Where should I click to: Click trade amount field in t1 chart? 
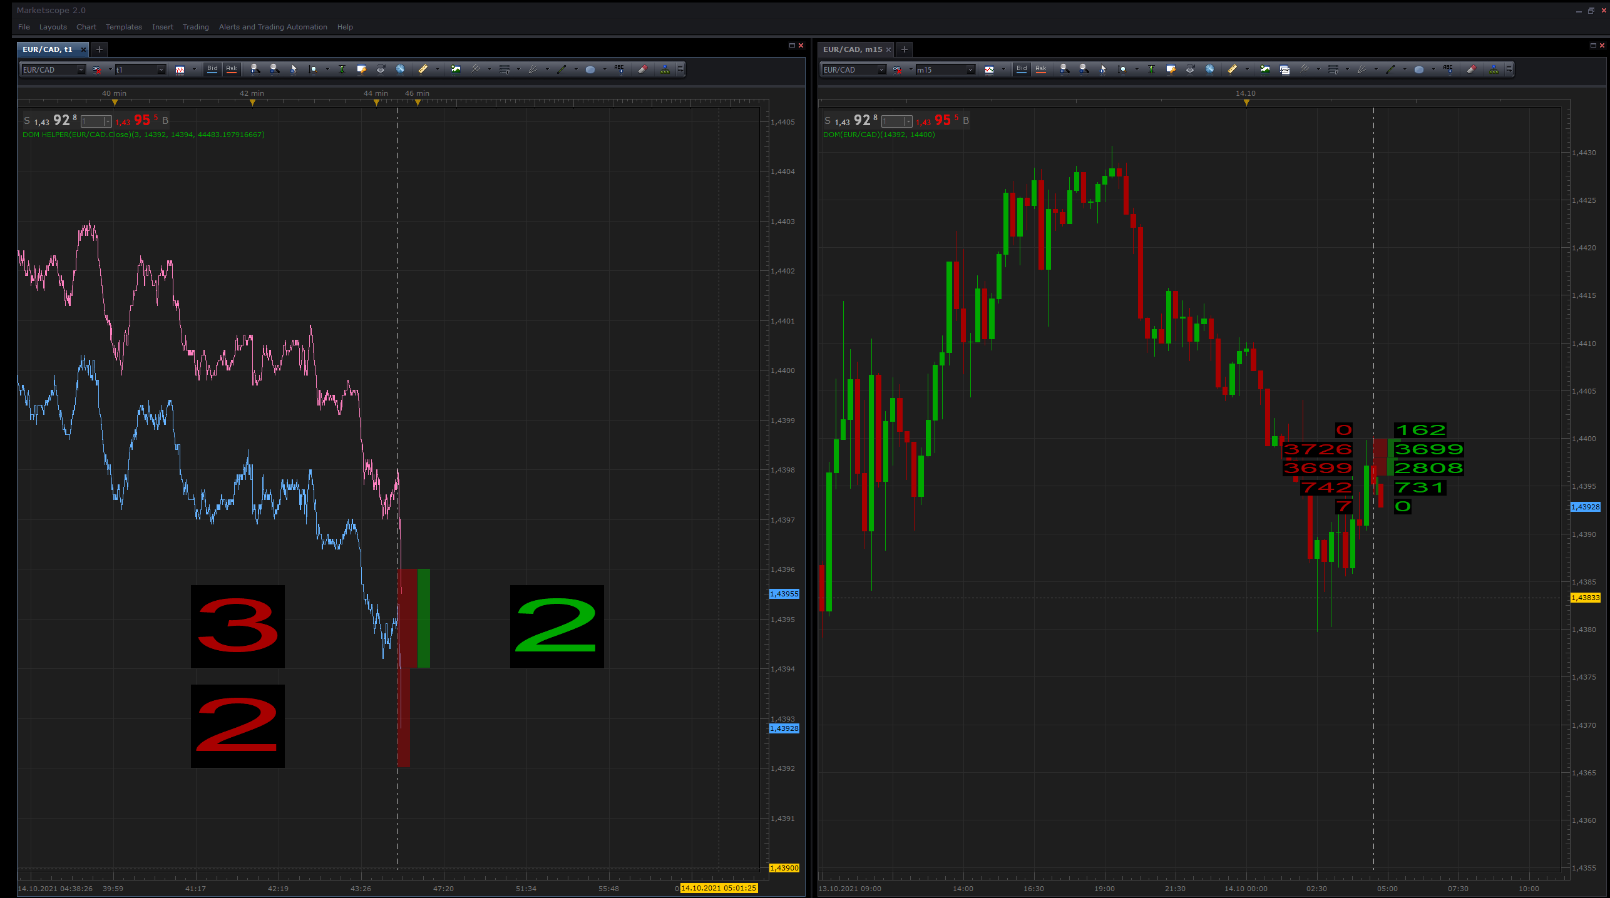point(96,121)
